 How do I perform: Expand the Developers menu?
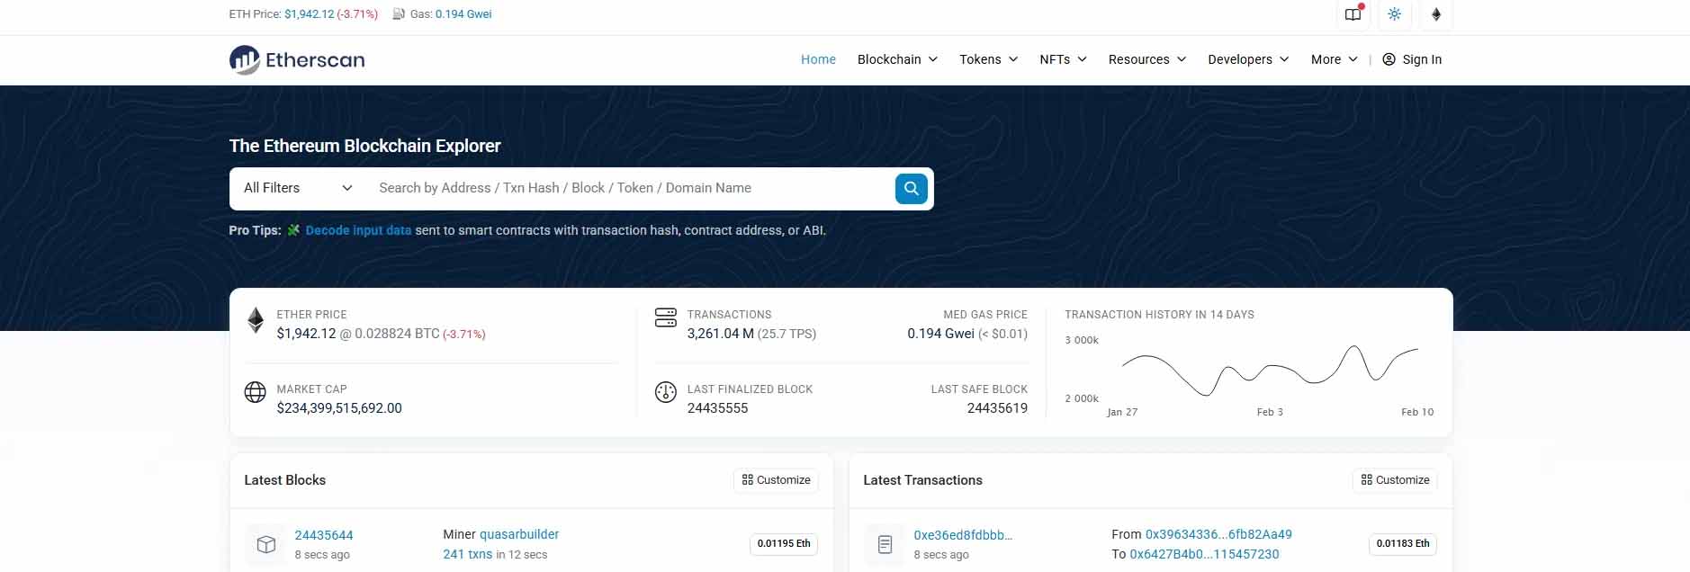tap(1248, 59)
